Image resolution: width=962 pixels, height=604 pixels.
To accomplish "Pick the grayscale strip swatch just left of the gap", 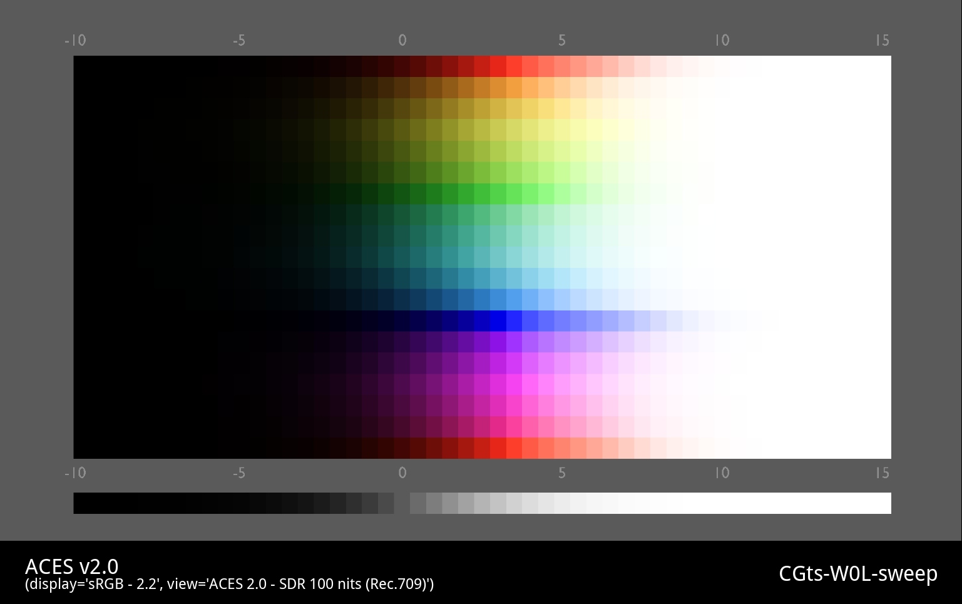I will [386, 503].
